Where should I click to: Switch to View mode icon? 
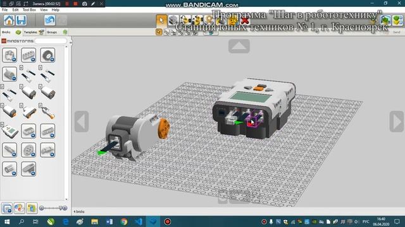click(398, 20)
